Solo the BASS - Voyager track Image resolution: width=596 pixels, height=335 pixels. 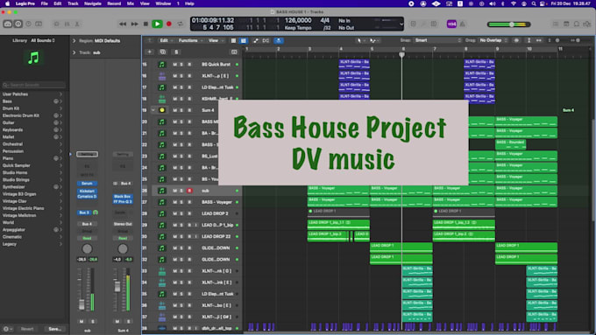pos(181,202)
